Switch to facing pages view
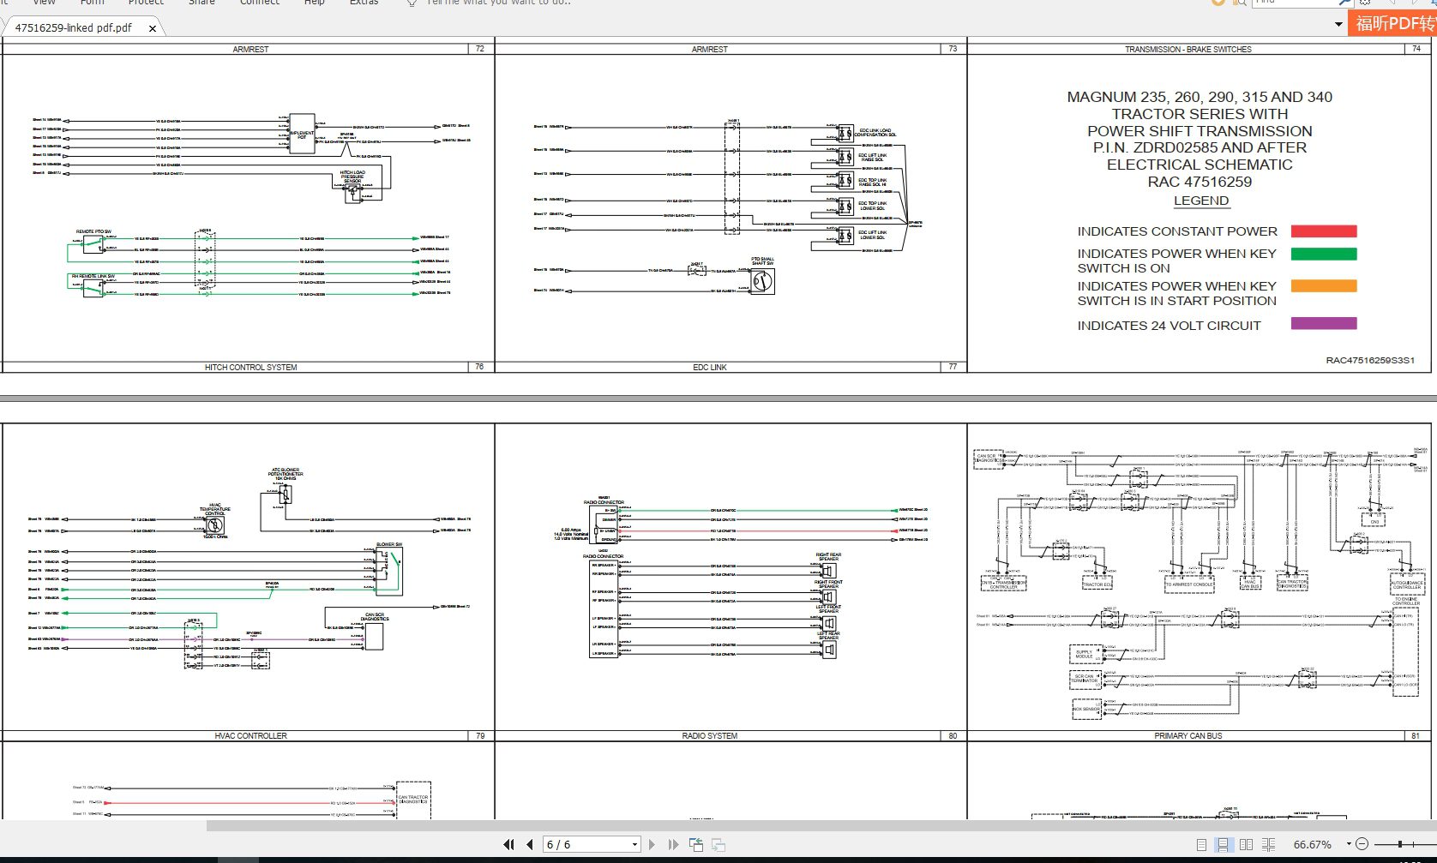The height and width of the screenshot is (863, 1437). coord(1246,844)
